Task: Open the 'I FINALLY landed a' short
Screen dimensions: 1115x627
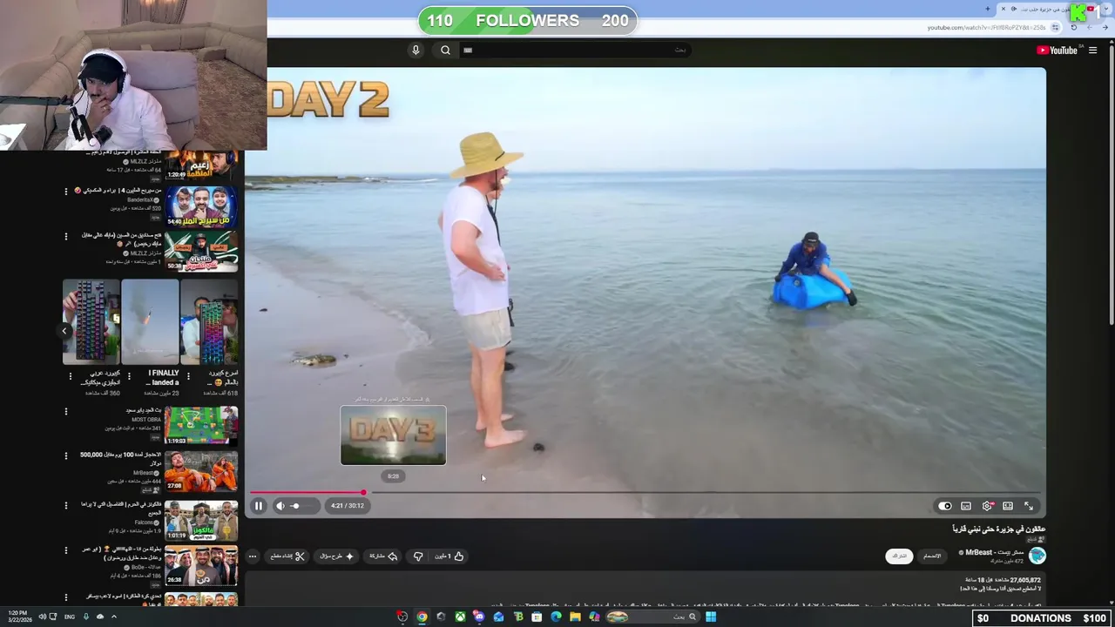Action: point(150,322)
